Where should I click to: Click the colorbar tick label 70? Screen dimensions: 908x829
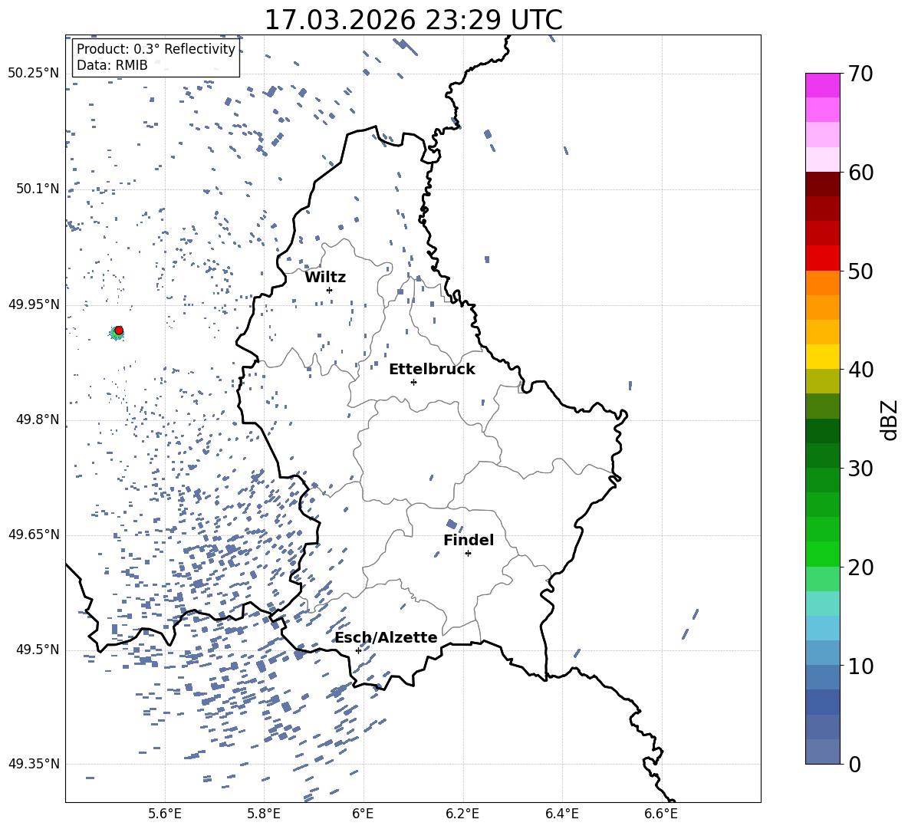click(860, 74)
